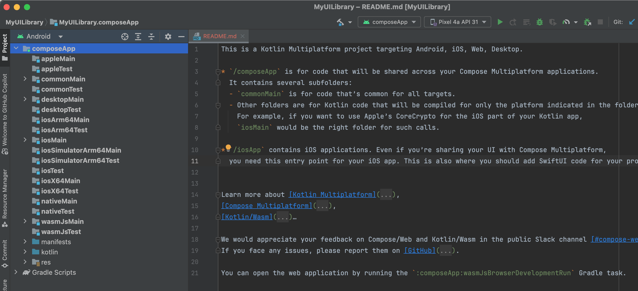Expand folded URL after Kotlin Multiplatform link
638x291 pixels.
[x=386, y=195]
